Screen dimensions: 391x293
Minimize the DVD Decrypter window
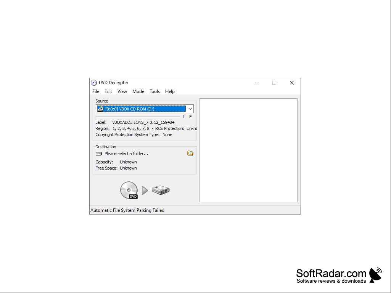pyautogui.click(x=257, y=83)
